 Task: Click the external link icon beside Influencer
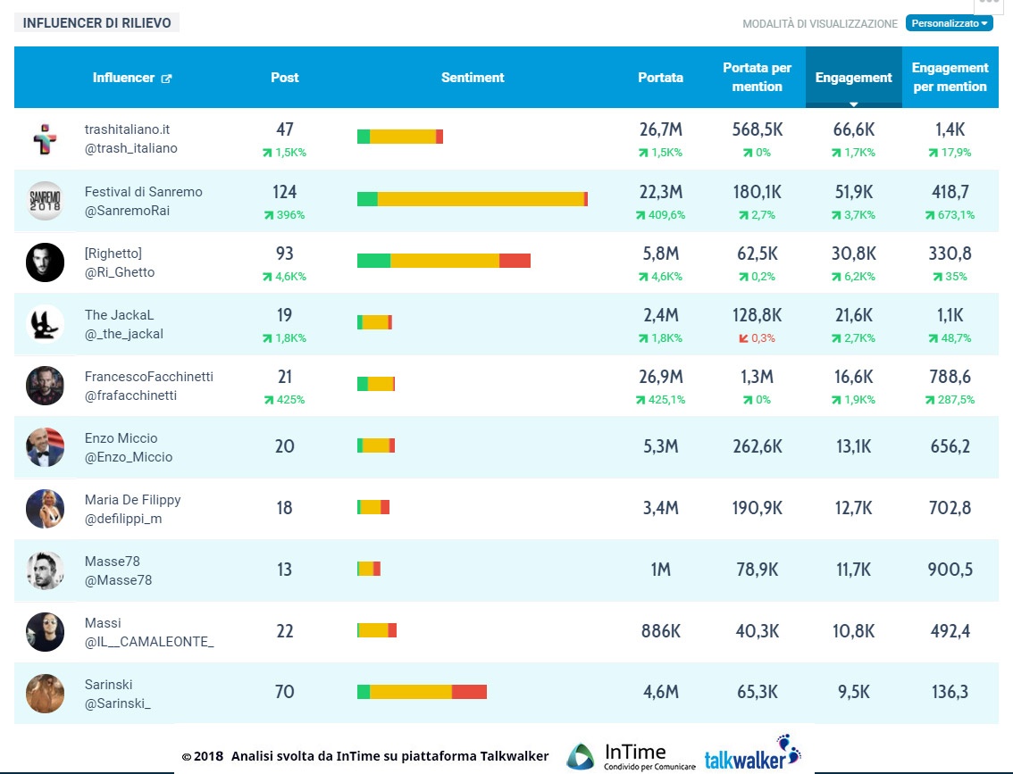pos(167,79)
